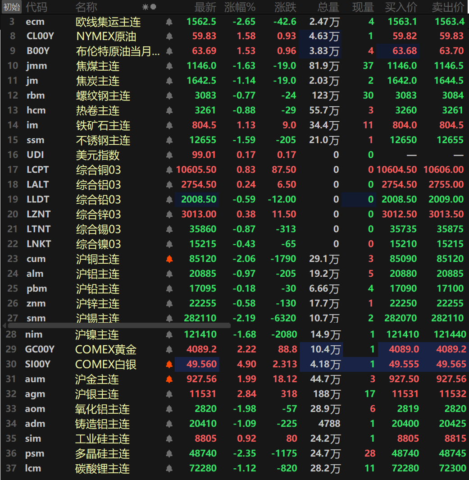Toggle alert bell for COMEX黄金
469x480 pixels.
coord(169,349)
